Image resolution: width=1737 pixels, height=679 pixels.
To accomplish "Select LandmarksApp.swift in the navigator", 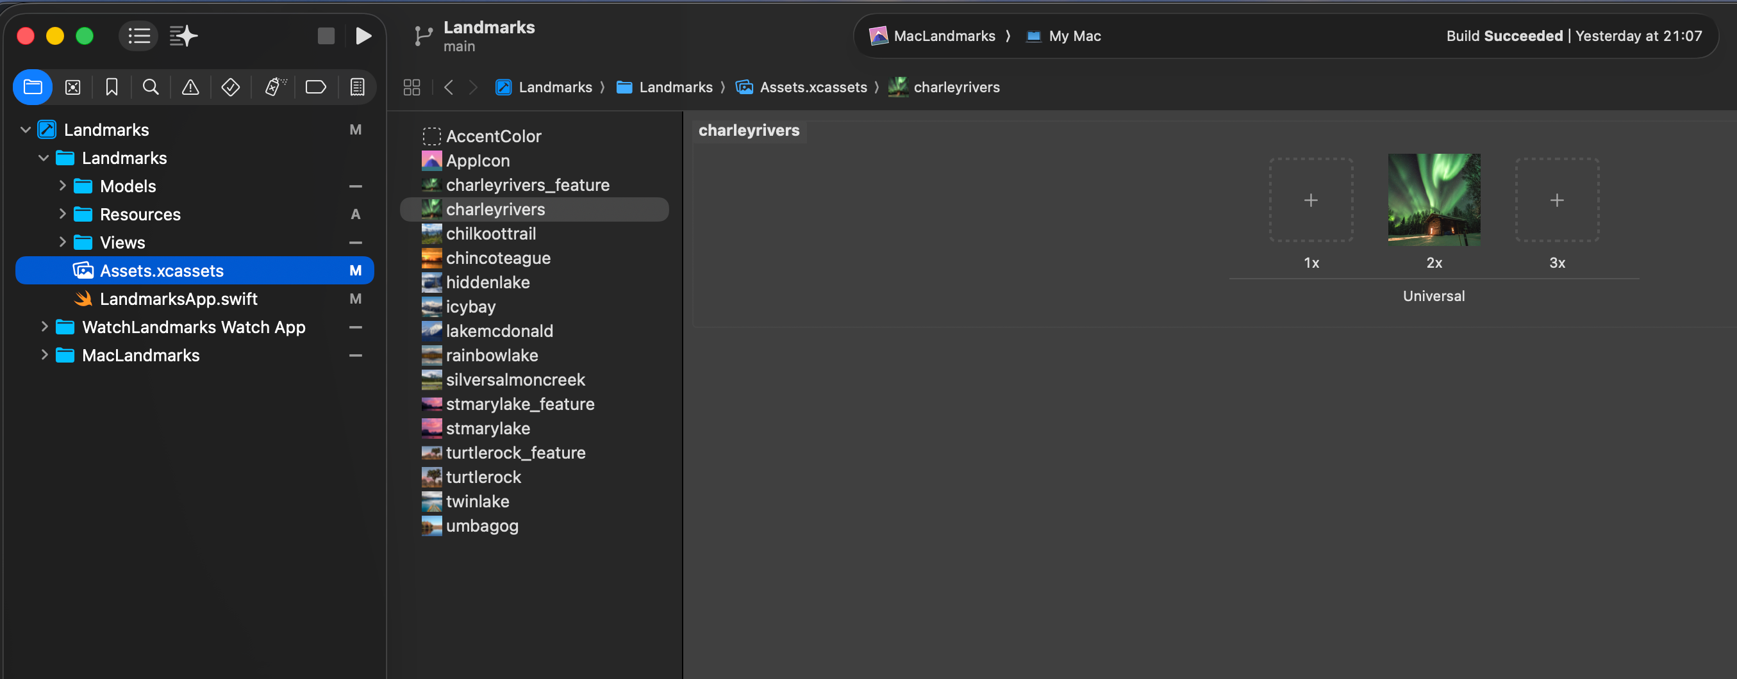I will [178, 299].
